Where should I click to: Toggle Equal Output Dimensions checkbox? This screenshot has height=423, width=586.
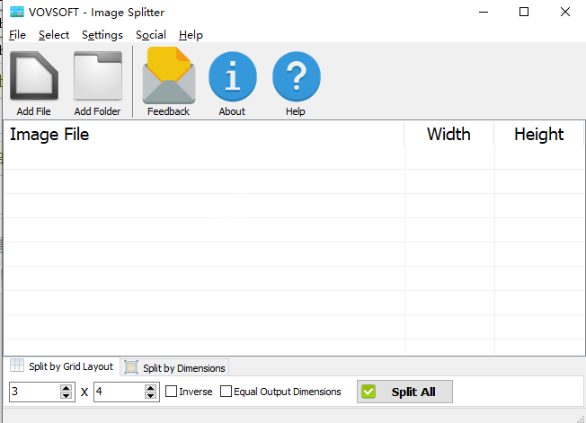pyautogui.click(x=226, y=392)
